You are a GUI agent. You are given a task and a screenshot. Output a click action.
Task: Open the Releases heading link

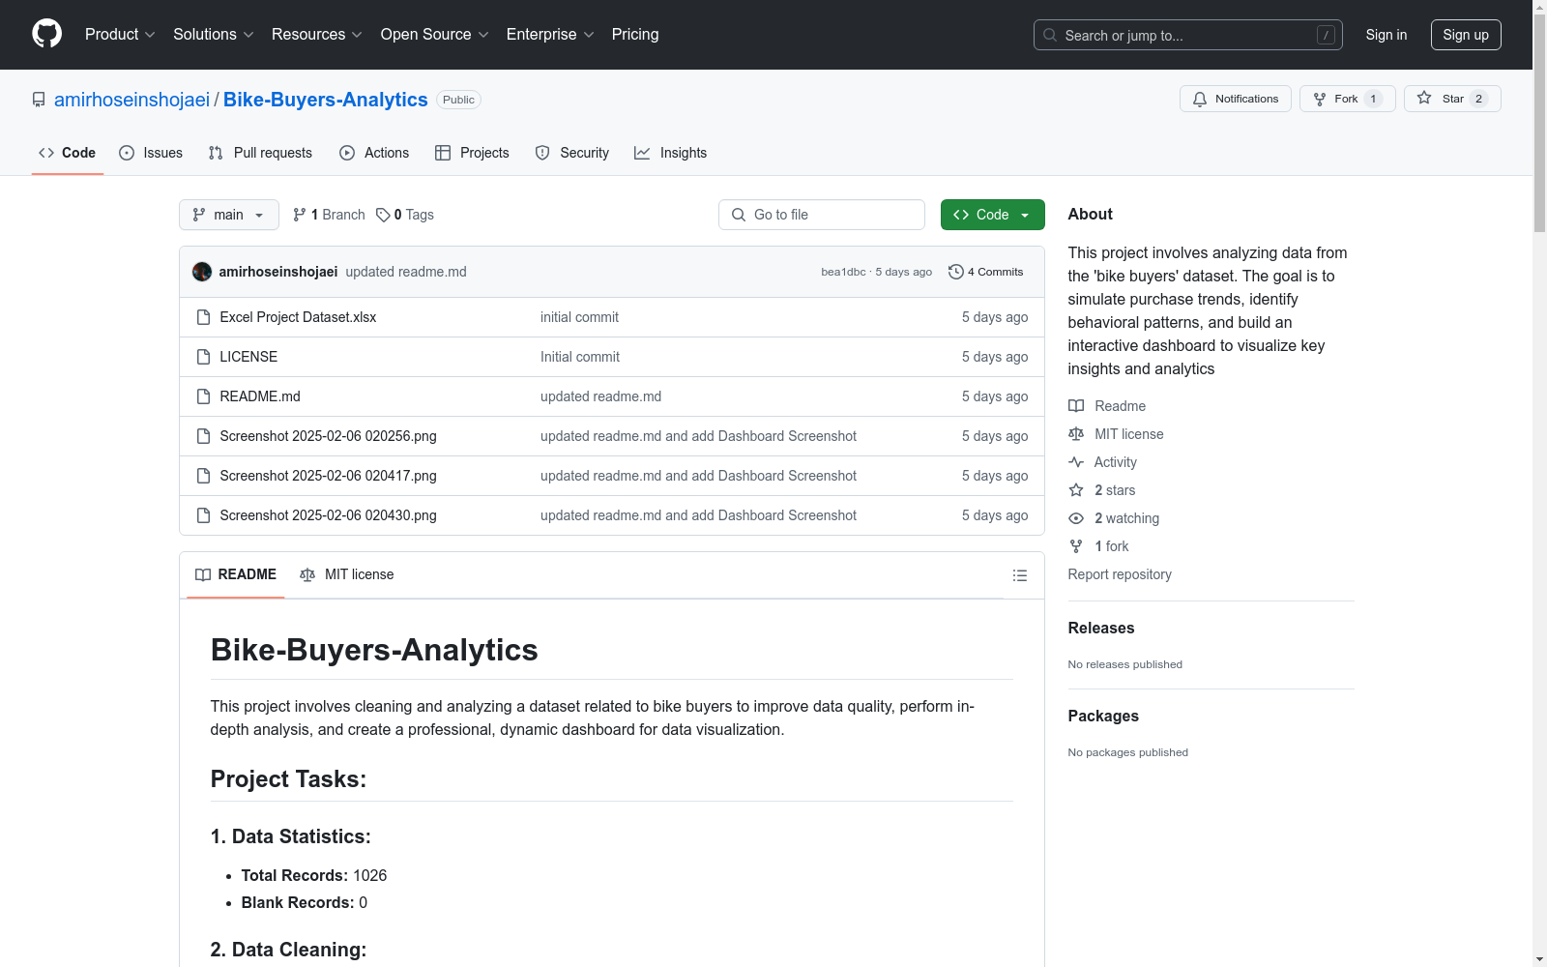(1101, 628)
